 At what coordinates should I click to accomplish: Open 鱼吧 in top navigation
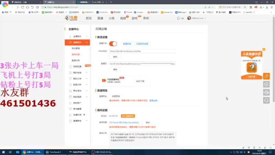pos(146,18)
